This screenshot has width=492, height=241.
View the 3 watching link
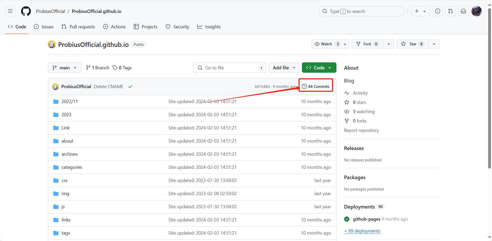point(360,112)
